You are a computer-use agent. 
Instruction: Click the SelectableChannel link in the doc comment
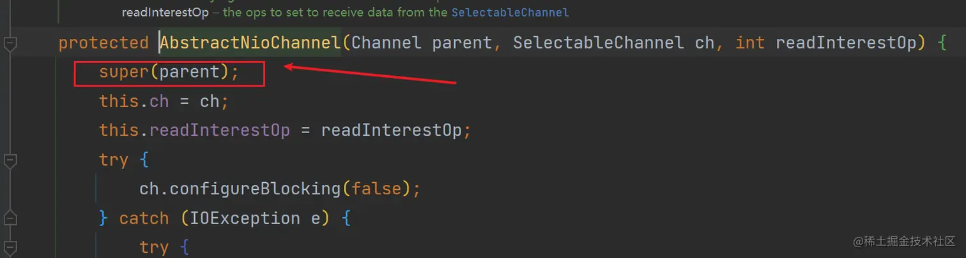[x=510, y=12]
